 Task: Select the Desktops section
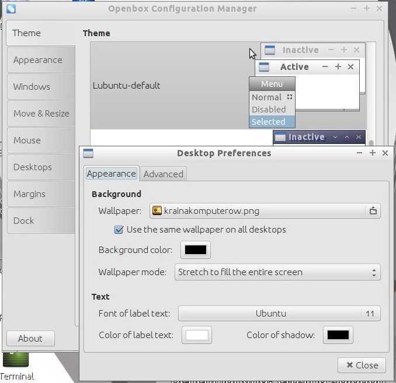[41, 167]
